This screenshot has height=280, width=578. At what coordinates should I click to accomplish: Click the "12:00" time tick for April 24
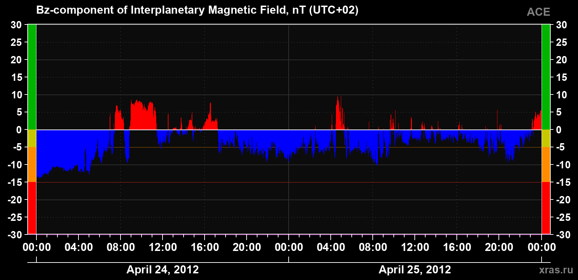pos(163,247)
